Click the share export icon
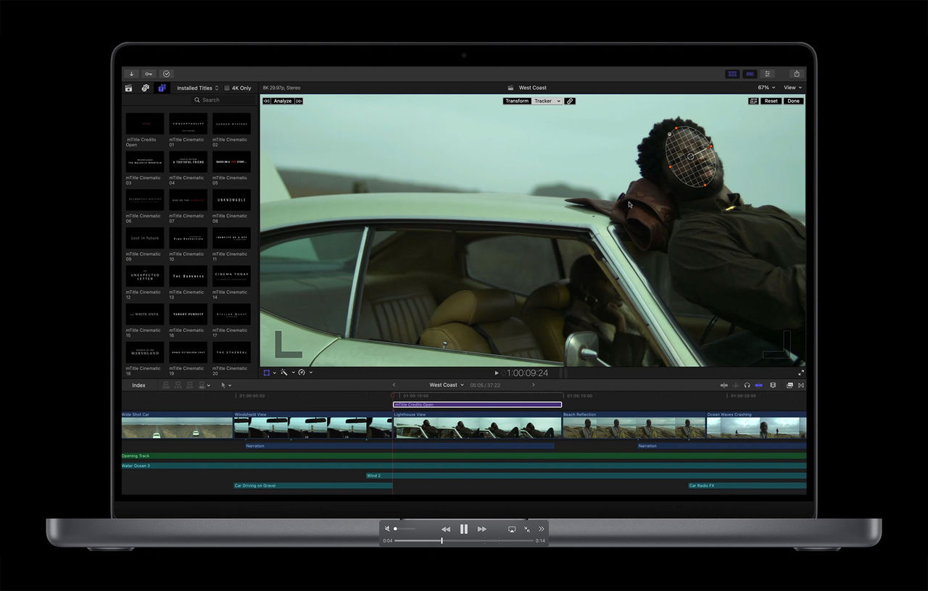 (x=797, y=74)
